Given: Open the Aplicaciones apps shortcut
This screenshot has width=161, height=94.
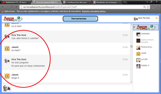Looking at the screenshot, I should click(8, 11).
